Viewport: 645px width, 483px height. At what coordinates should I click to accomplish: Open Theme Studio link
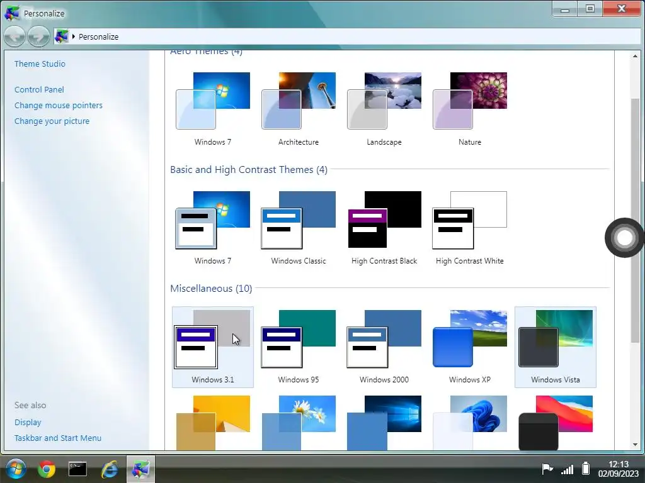tap(40, 64)
